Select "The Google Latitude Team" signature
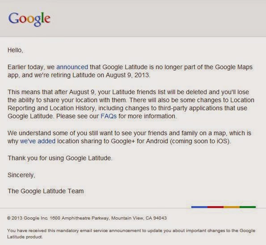Image resolution: width=266 pixels, height=245 pixels. tap(46, 191)
